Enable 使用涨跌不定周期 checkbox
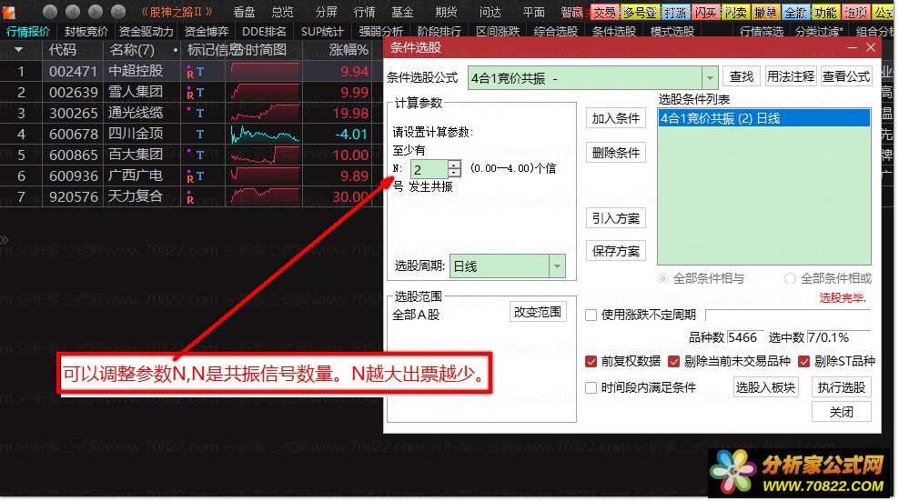899x501 pixels. [x=591, y=316]
